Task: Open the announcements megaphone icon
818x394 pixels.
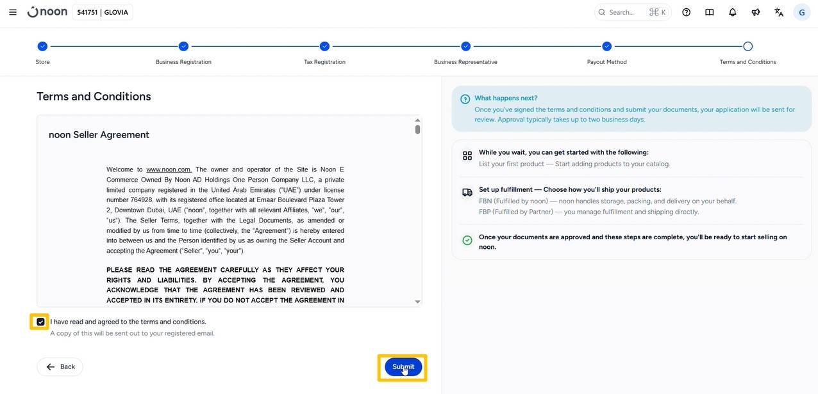Action: 756,12
